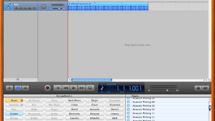
Task: Click the loud volume speaker icon
Action: point(177,90)
